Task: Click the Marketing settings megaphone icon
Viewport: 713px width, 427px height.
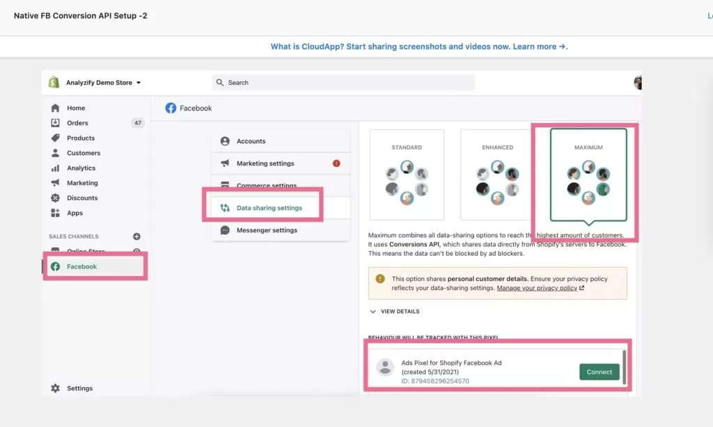Action: tap(225, 163)
